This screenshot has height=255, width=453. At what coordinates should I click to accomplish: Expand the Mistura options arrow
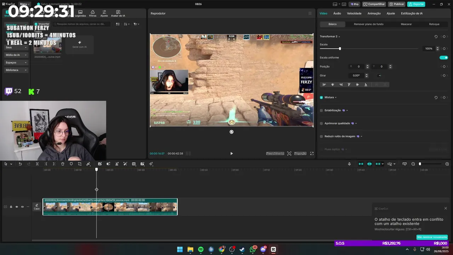336,97
